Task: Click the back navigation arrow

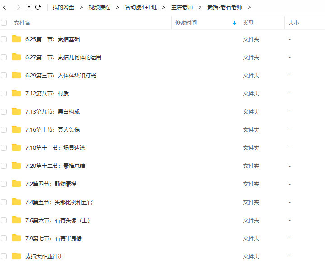Action: pos(5,7)
